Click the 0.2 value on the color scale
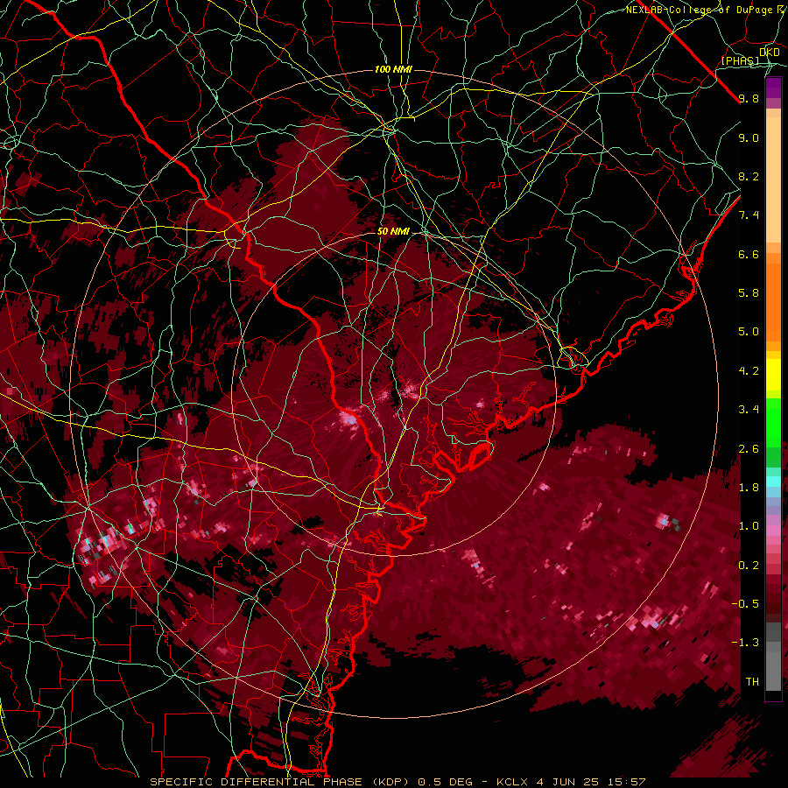Viewport: 788px width, 788px height. pos(749,566)
